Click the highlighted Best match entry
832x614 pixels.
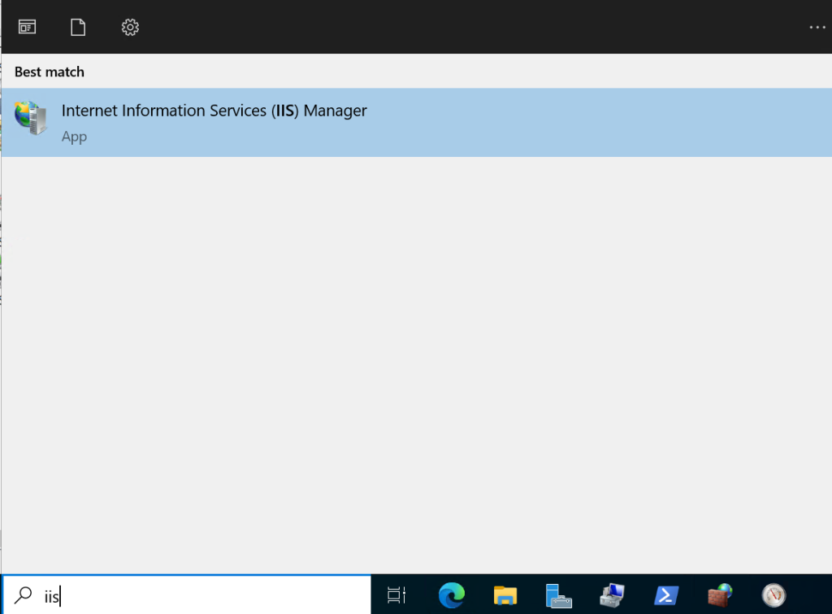(x=325, y=122)
